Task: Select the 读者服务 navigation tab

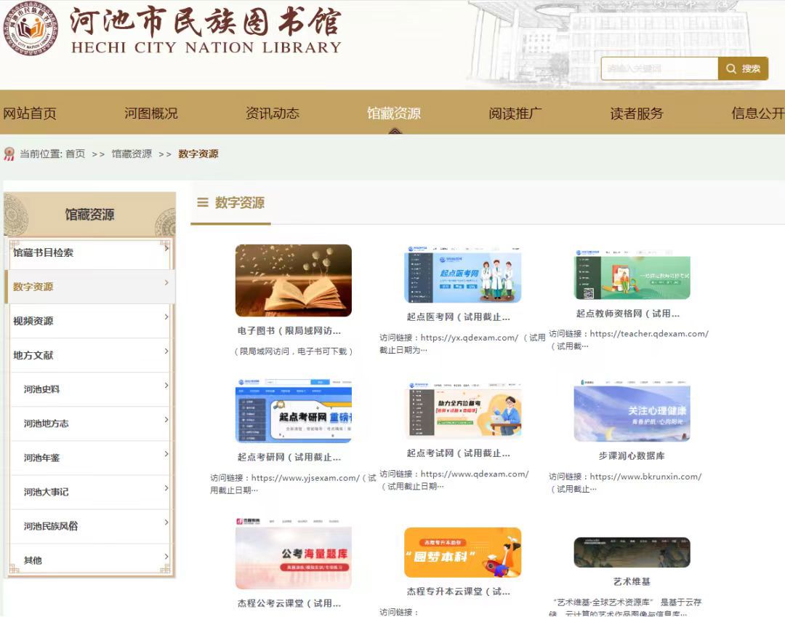Action: point(636,114)
